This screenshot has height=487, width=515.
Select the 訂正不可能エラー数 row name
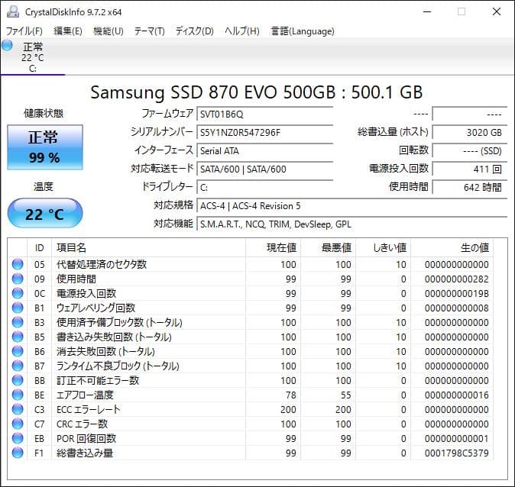point(98,380)
